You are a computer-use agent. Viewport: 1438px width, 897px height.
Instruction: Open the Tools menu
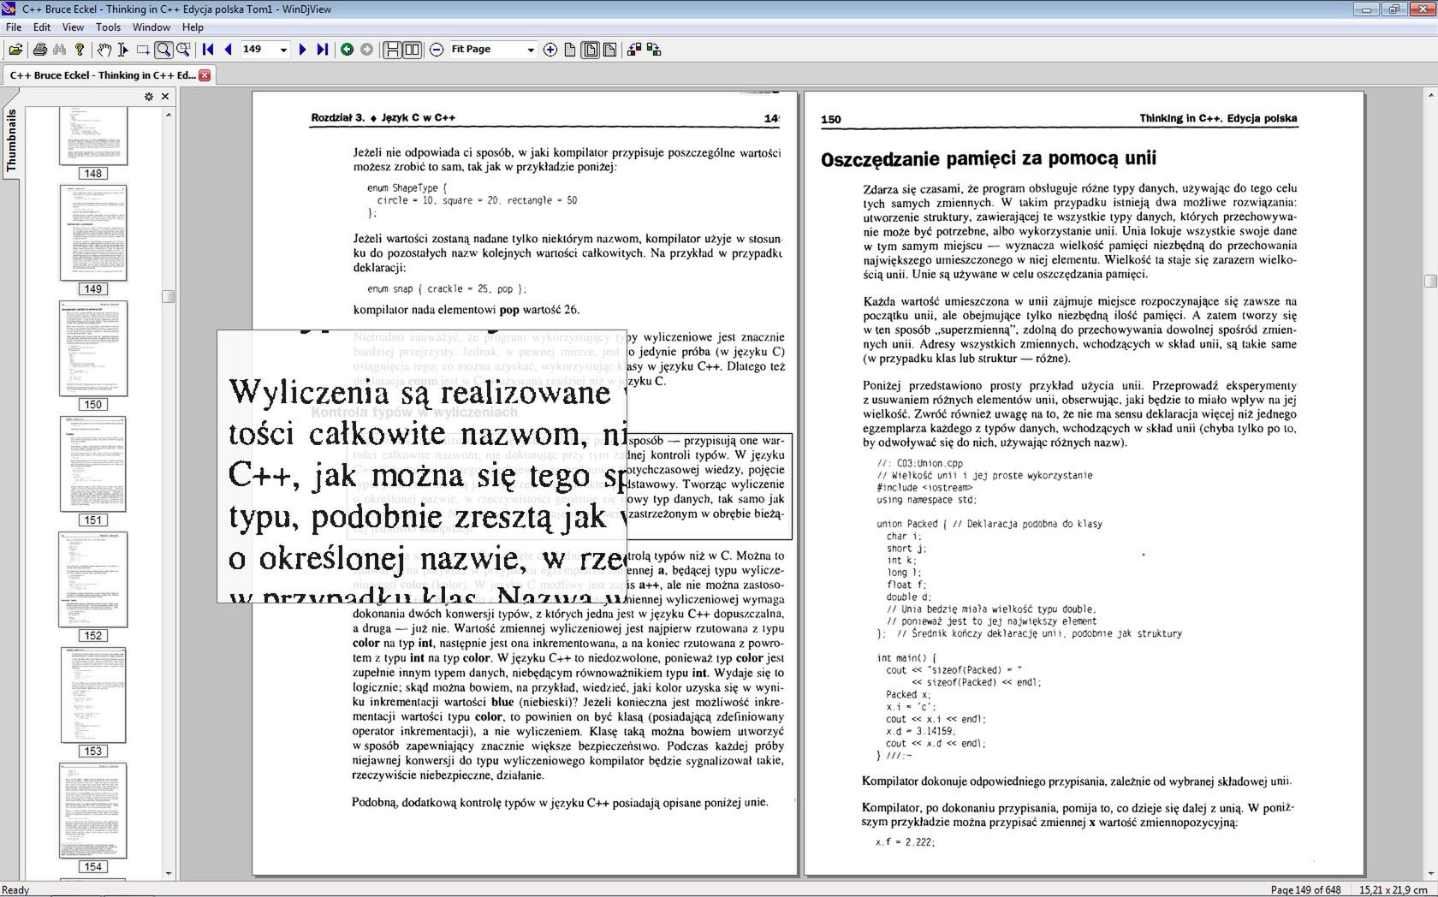click(x=108, y=27)
